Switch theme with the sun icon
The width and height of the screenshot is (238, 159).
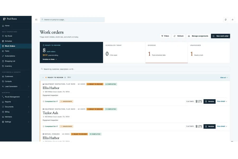point(232,20)
